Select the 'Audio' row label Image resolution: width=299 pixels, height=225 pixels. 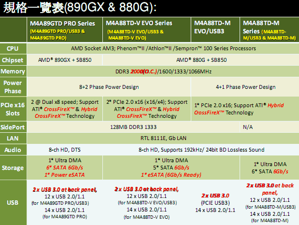coord(13,150)
